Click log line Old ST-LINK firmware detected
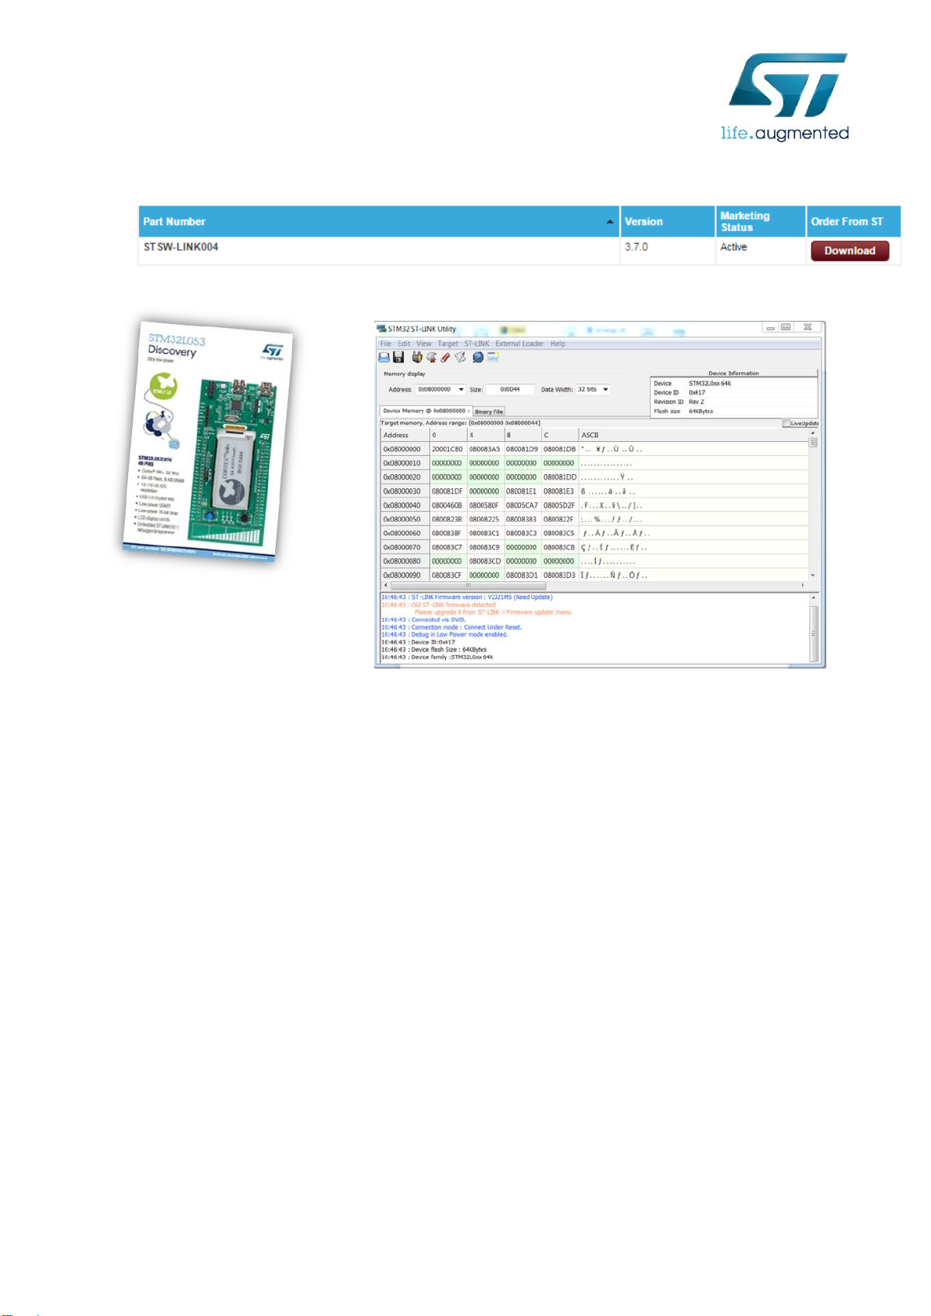931x1316 pixels. tap(439, 605)
